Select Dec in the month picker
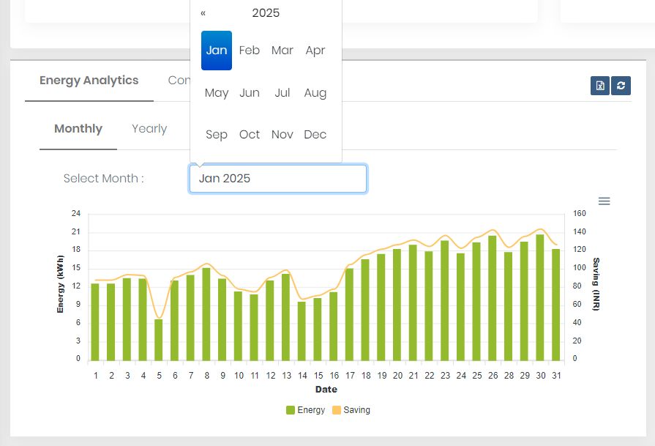Viewport: 655px width, 446px height. coord(315,134)
